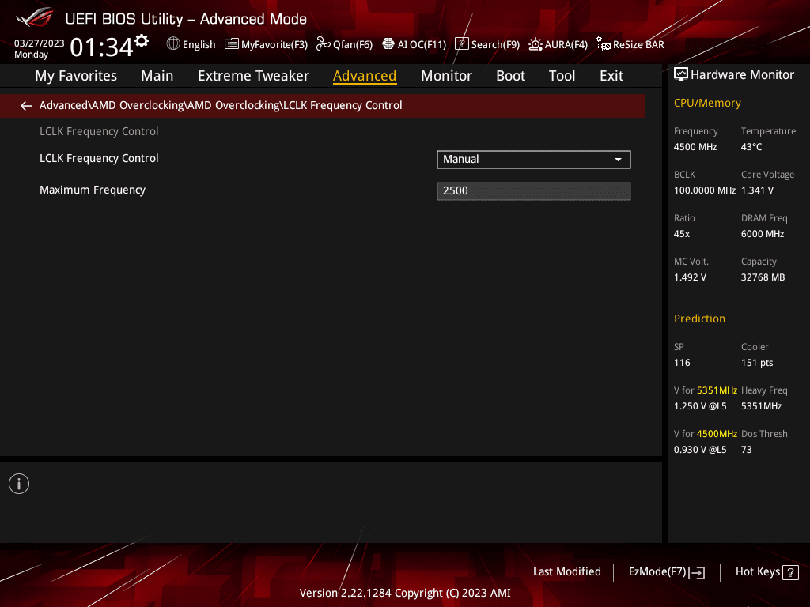810x607 pixels.
Task: Open Qfan(F6) control
Action: click(x=344, y=44)
